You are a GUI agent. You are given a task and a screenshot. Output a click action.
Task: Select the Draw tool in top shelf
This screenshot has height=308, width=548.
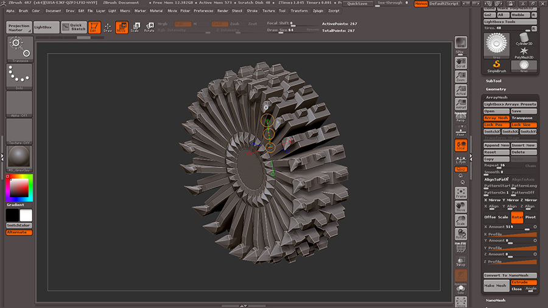coord(108,27)
